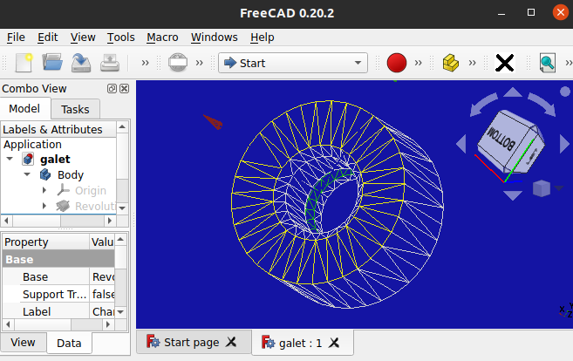Expand hidden file toolbar chevron
The width and height of the screenshot is (573, 361).
click(x=145, y=63)
